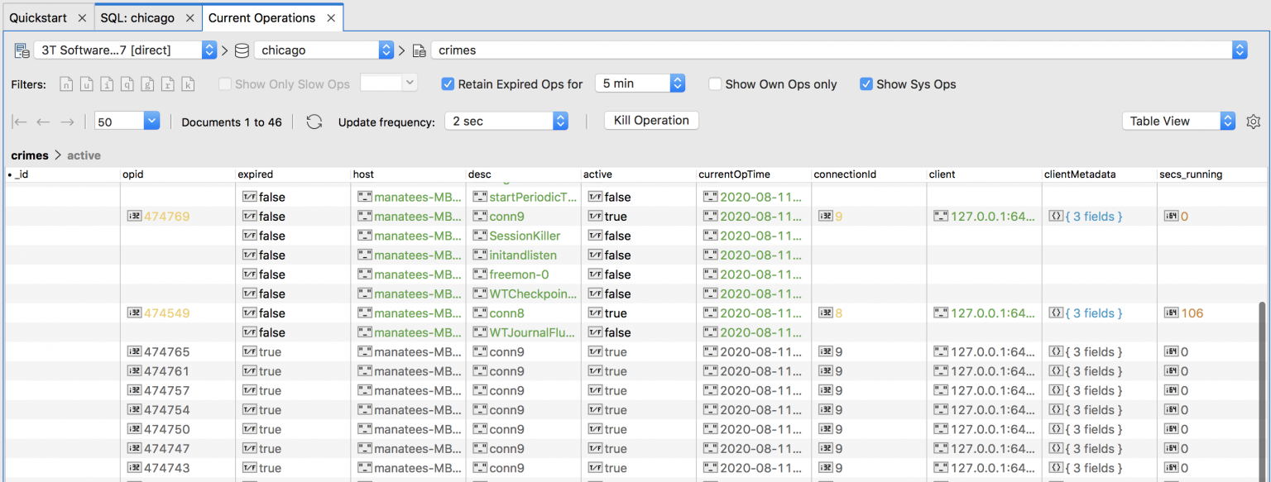Open the view settings gear icon

click(x=1253, y=121)
